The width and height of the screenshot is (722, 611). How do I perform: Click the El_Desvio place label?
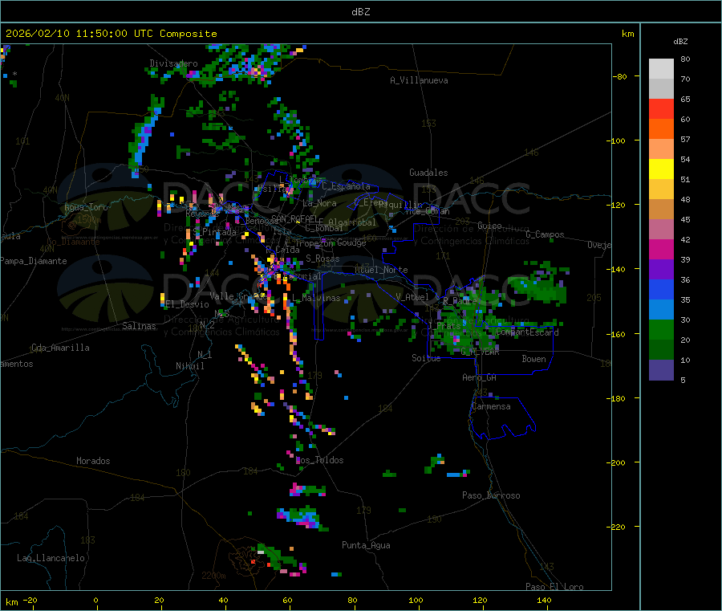pos(188,304)
